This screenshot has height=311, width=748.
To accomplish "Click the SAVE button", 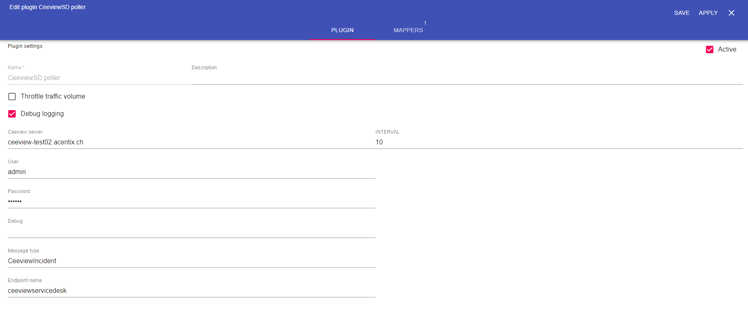I will 682,13.
